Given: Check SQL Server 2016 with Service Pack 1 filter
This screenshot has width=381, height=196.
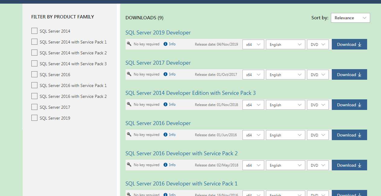Looking at the screenshot, I should [x=34, y=85].
